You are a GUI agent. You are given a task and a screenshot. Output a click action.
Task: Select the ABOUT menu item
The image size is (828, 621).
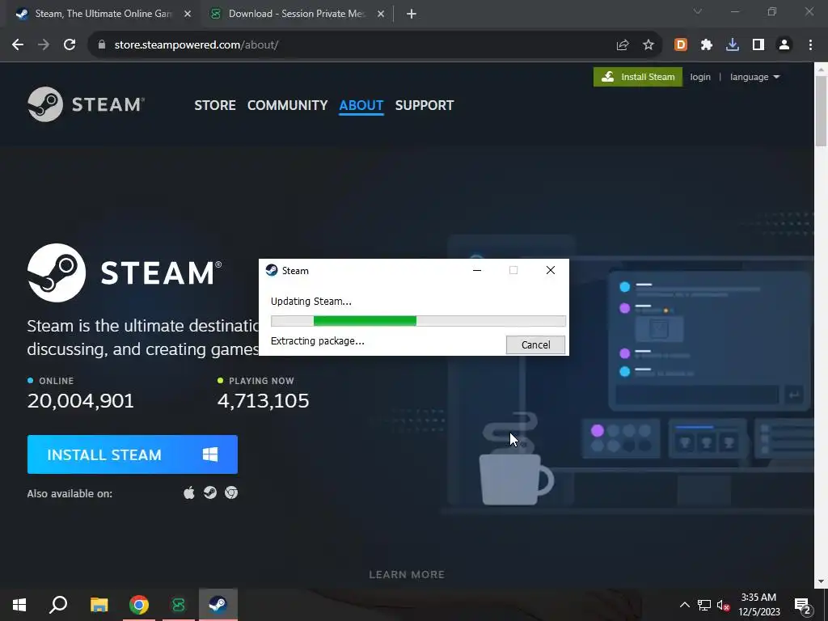click(x=361, y=105)
